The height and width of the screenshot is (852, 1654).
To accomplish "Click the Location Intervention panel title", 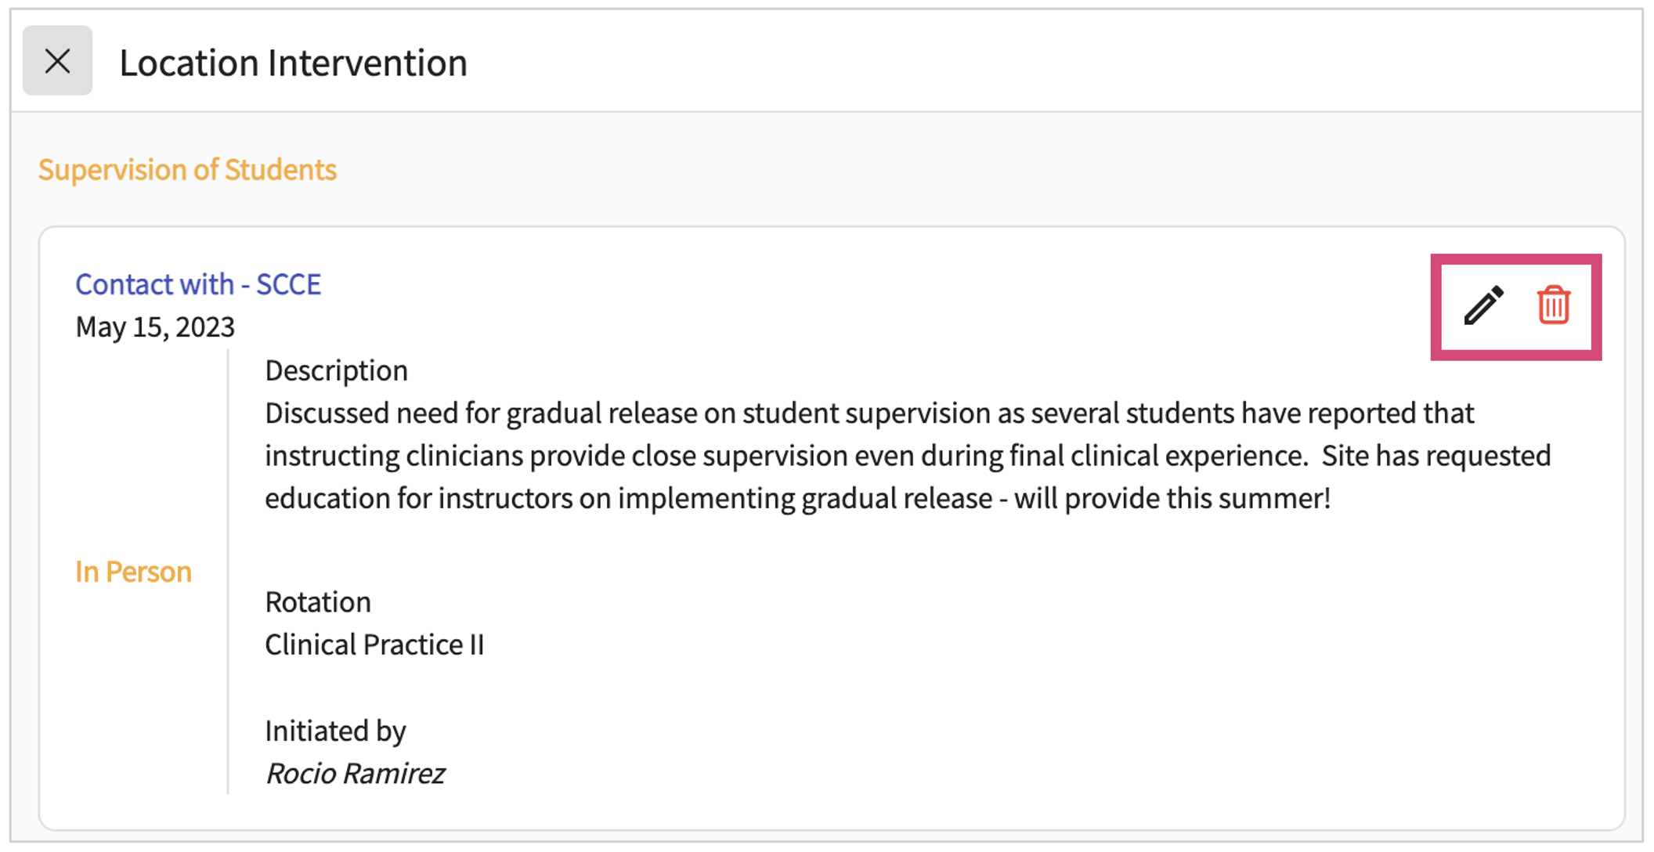I will click(293, 63).
